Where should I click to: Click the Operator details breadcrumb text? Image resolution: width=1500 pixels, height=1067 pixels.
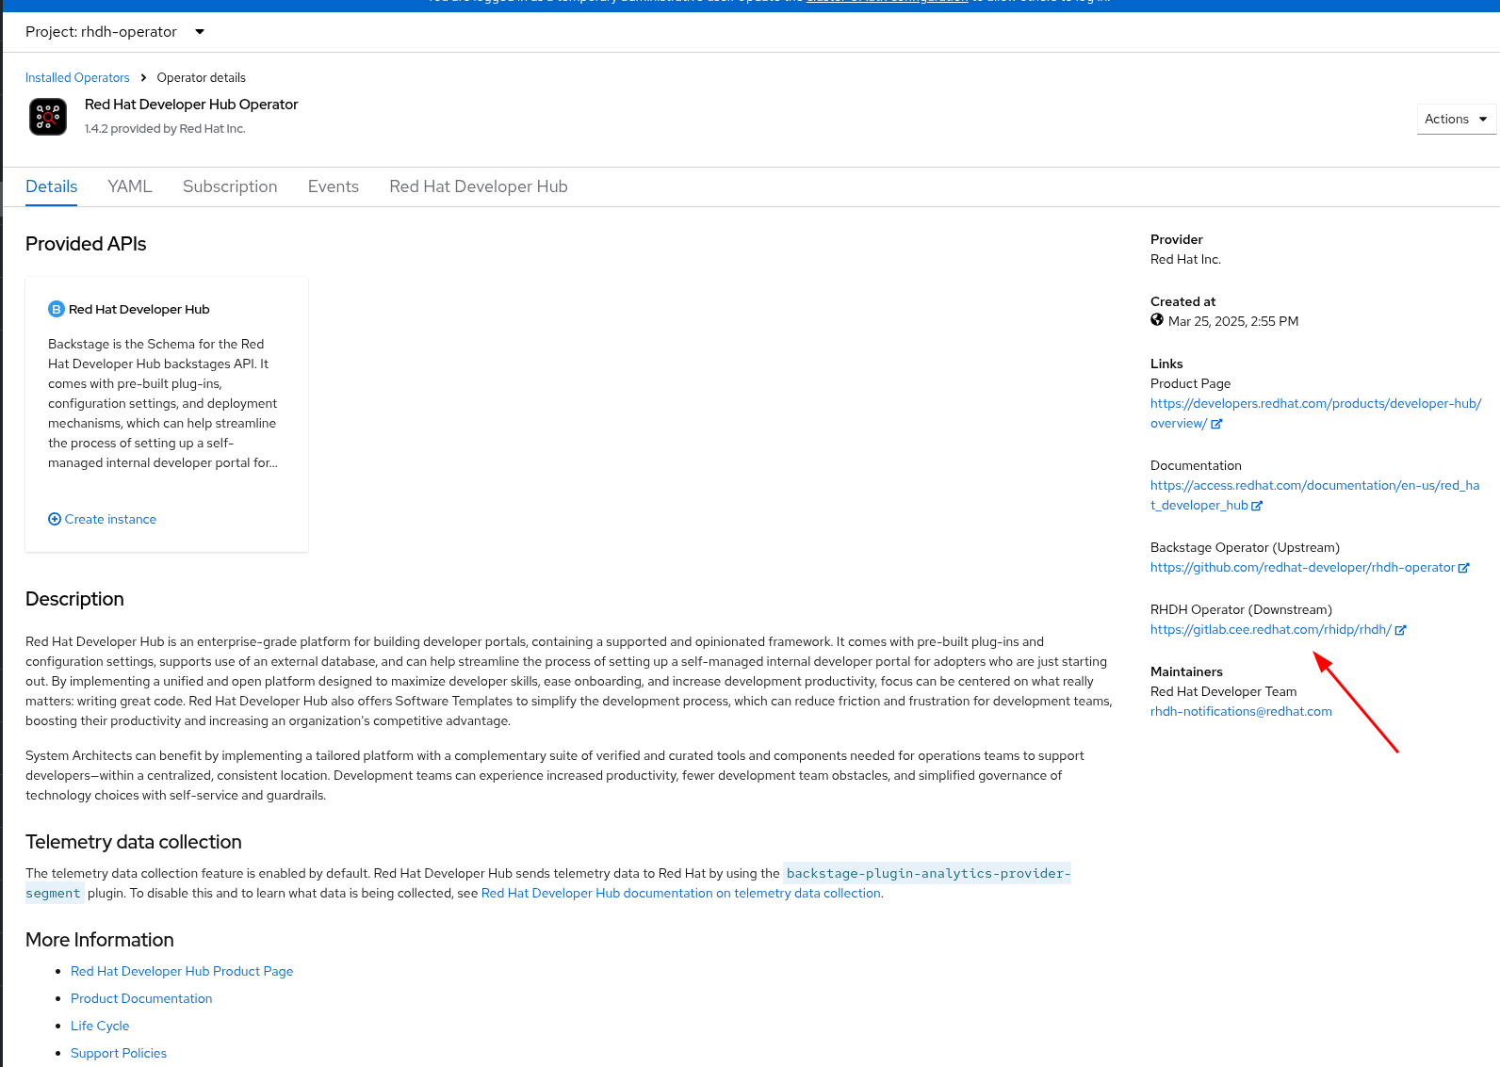(202, 78)
